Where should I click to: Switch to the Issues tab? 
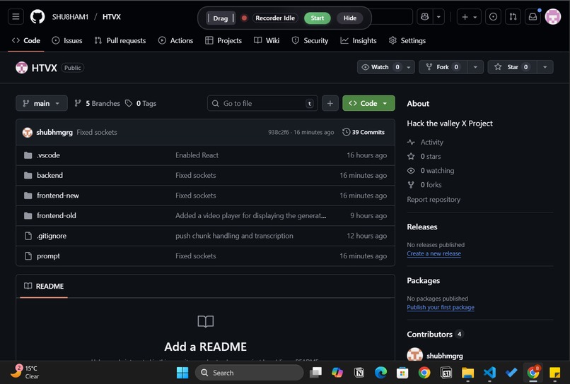pyautogui.click(x=66, y=41)
